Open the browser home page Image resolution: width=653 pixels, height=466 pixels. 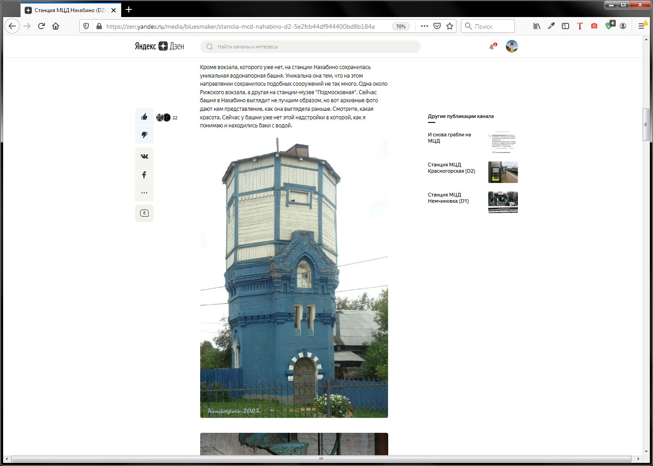(56, 26)
